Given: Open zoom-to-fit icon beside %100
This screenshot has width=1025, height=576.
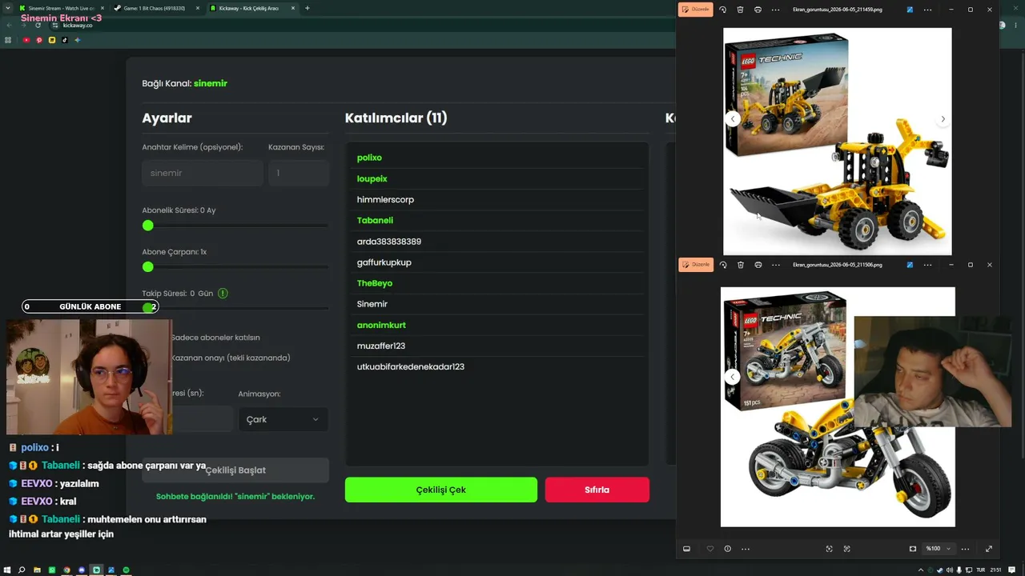Looking at the screenshot, I should click(x=912, y=549).
